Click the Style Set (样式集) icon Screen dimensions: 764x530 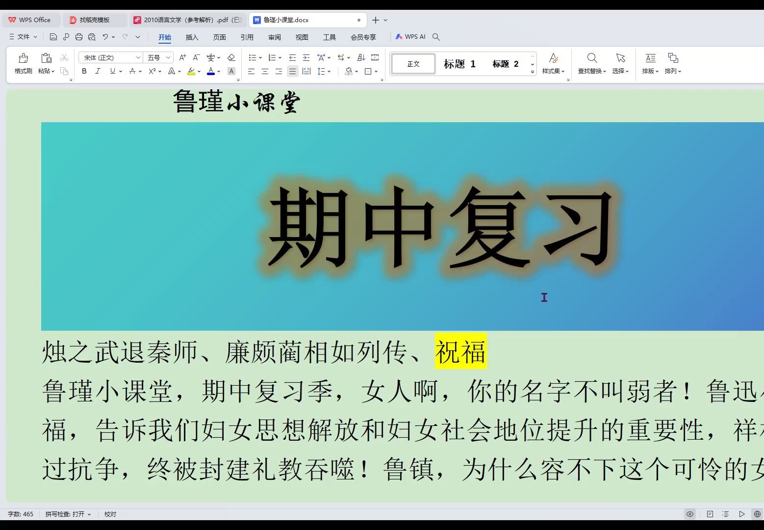pyautogui.click(x=554, y=58)
